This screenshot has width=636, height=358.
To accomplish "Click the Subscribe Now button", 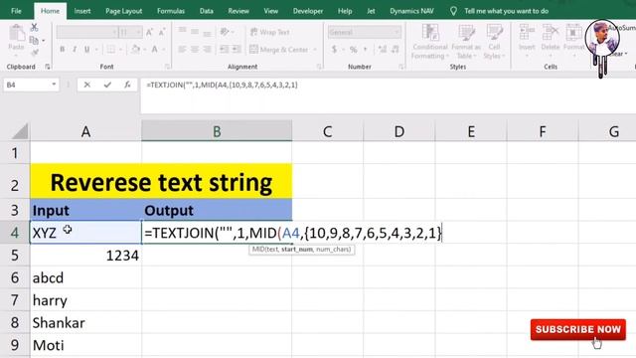I will [x=578, y=329].
